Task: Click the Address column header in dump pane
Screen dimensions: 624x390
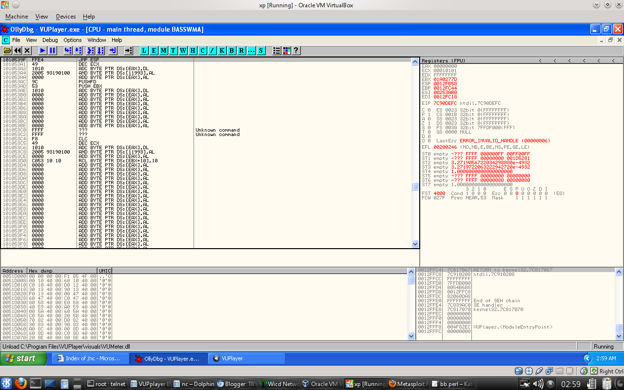Action: click(x=14, y=271)
